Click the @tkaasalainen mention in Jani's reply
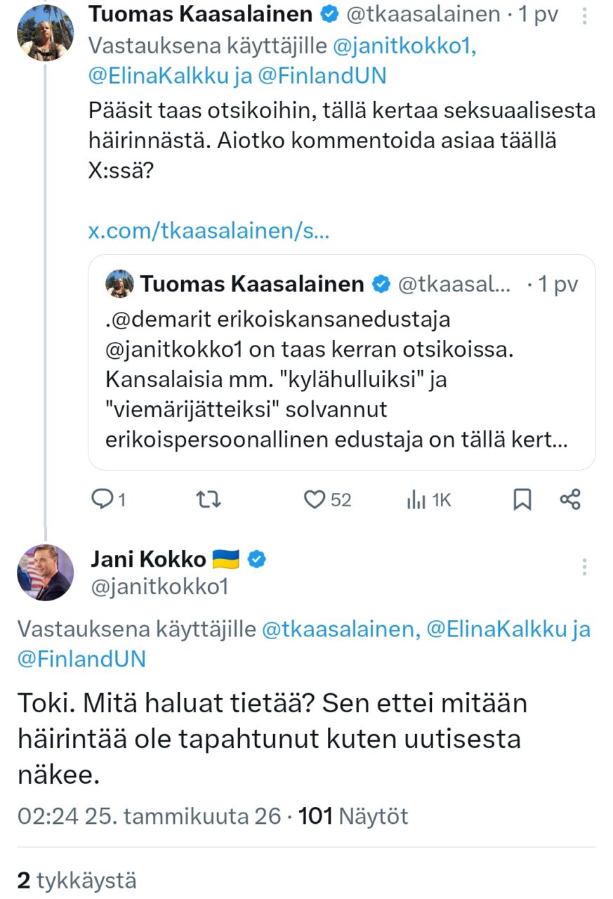 [x=337, y=629]
